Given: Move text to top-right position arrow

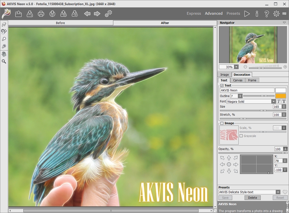Looking at the screenshot, I should 236,158.
